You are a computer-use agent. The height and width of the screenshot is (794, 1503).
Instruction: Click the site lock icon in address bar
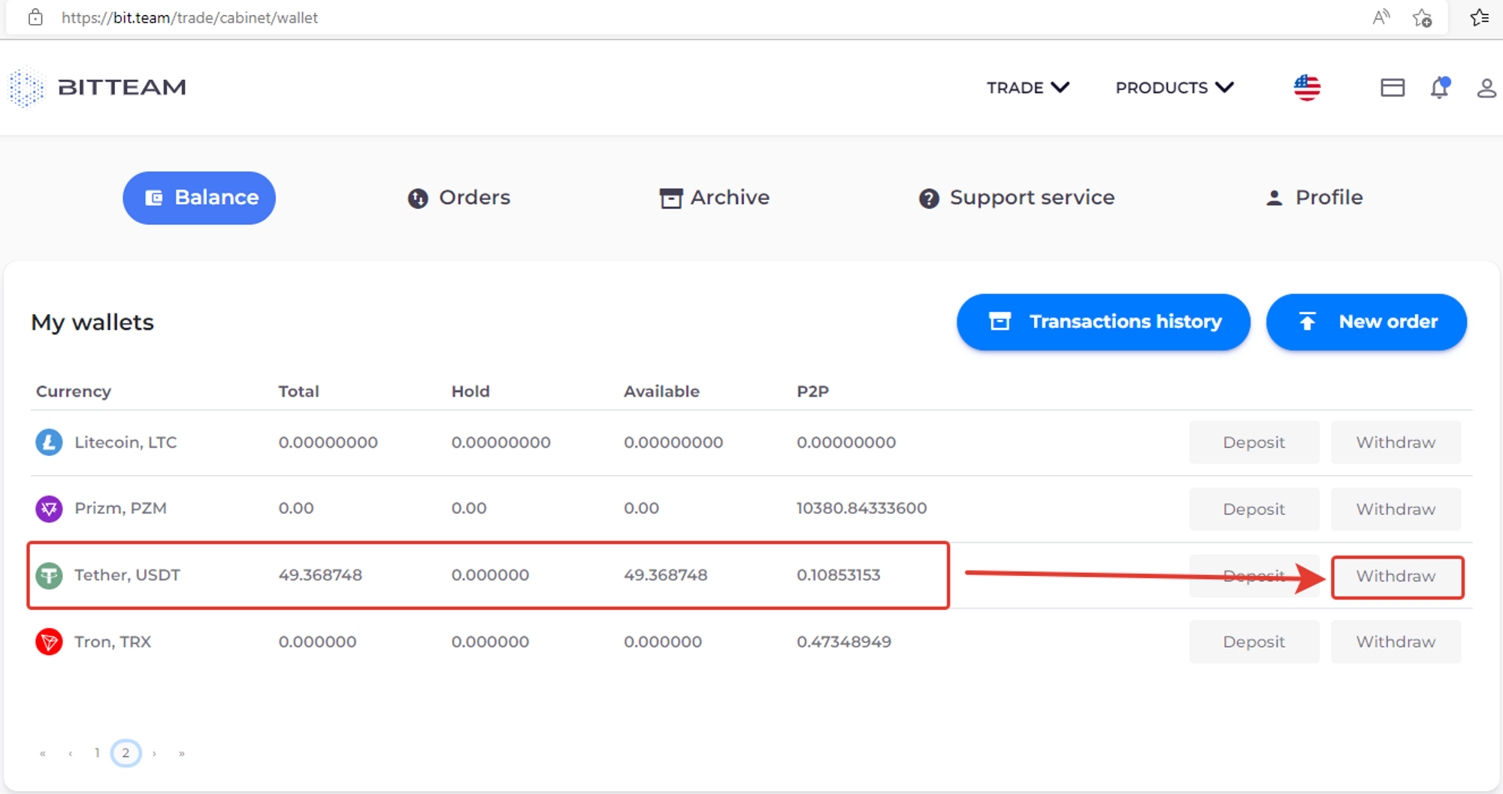[35, 17]
